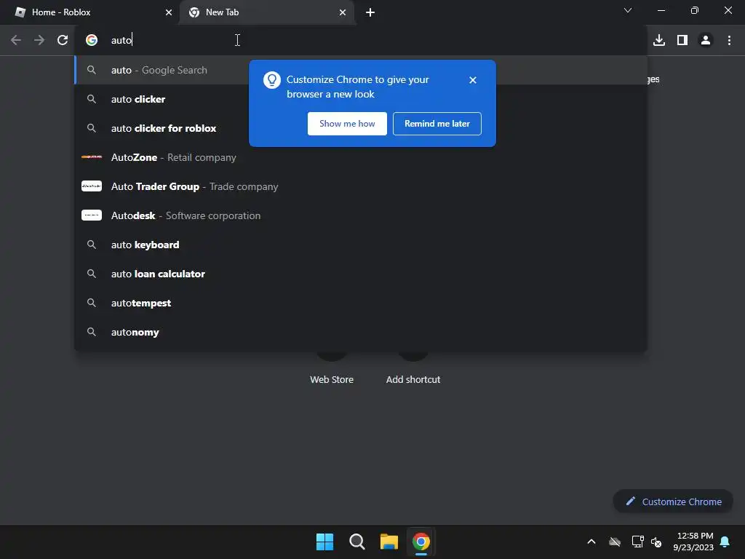Click the browser forward arrow
Viewport: 745px width, 559px height.
point(39,41)
